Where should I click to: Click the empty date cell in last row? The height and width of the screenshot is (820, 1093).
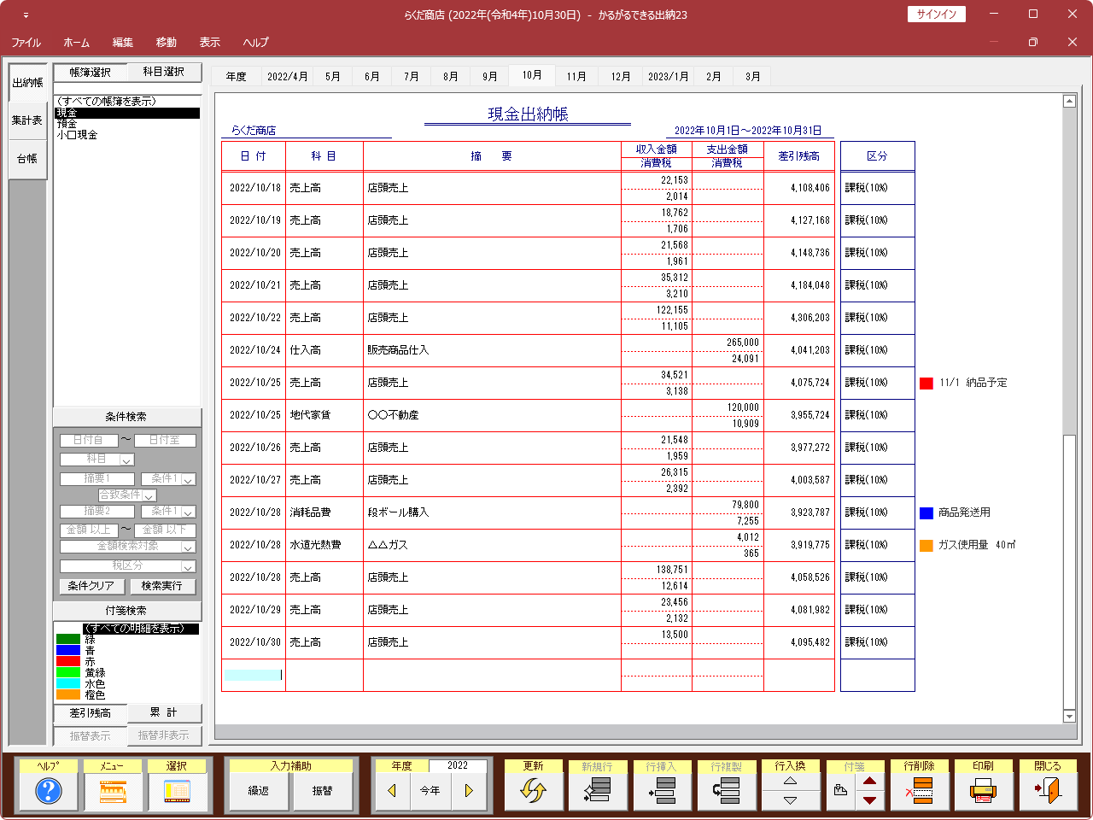coord(253,675)
